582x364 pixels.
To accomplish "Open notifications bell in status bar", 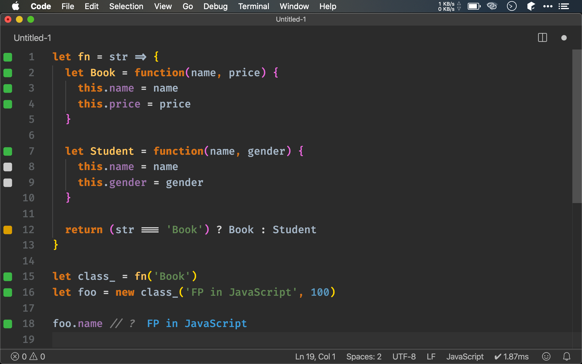I will coord(567,356).
